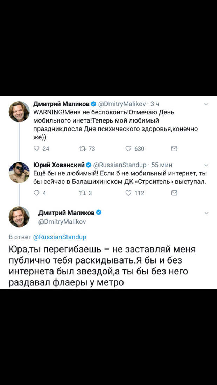This screenshot has height=385, width=217.
Task: Like the tweet with 630 likes
Action: [128, 148]
